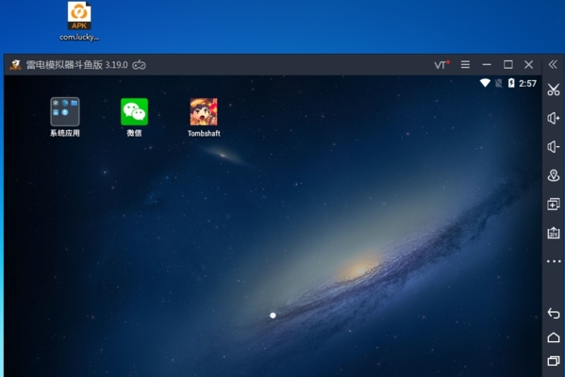
Task: Maximize the emulator window
Action: (x=508, y=65)
